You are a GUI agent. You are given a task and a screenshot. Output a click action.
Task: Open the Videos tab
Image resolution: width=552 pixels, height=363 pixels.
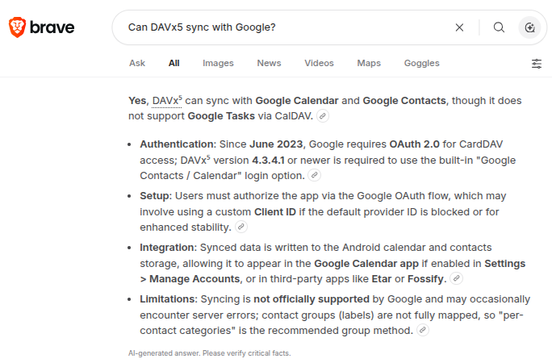(x=319, y=63)
